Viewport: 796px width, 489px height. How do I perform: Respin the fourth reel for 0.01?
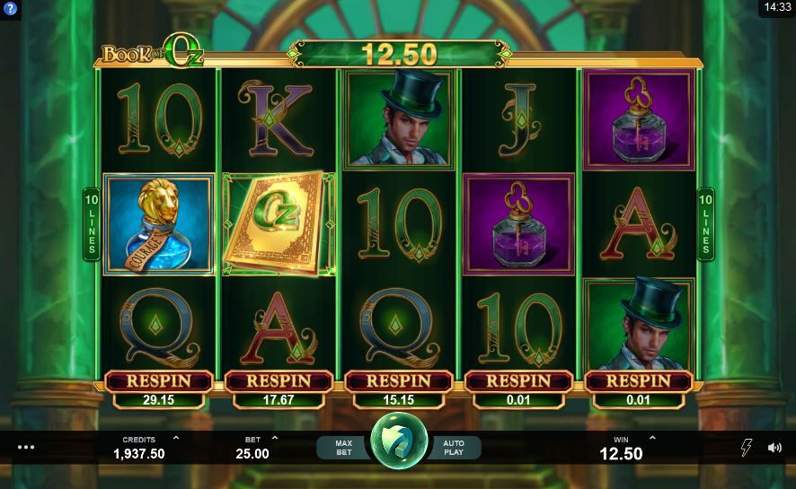coord(518,389)
